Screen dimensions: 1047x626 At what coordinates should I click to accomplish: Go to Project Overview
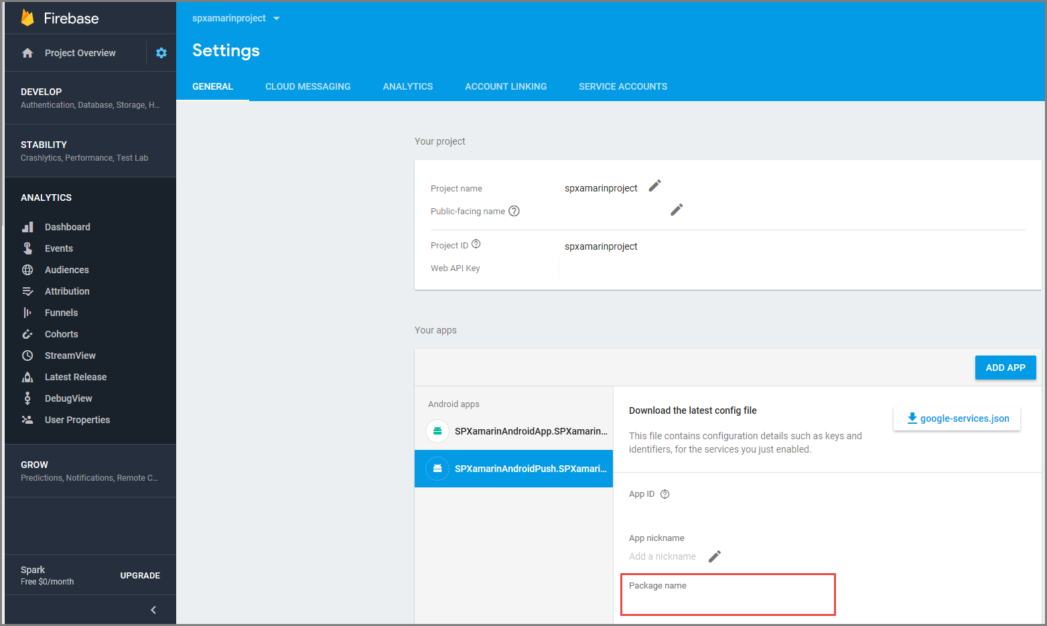(x=80, y=53)
